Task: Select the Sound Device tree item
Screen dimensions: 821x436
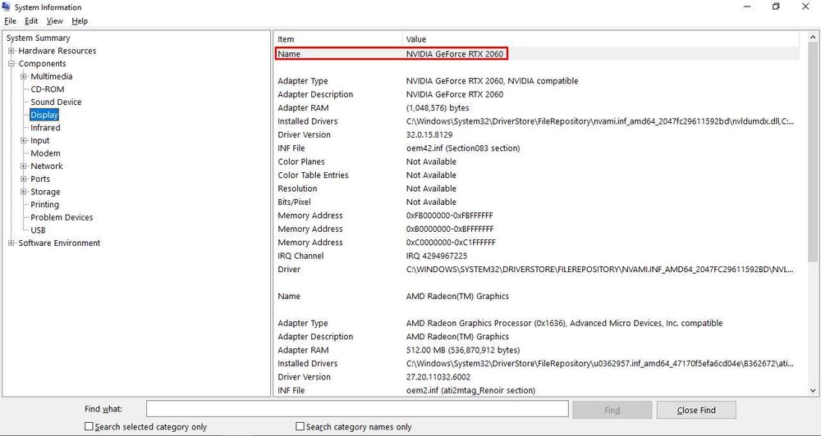Action: (x=56, y=102)
